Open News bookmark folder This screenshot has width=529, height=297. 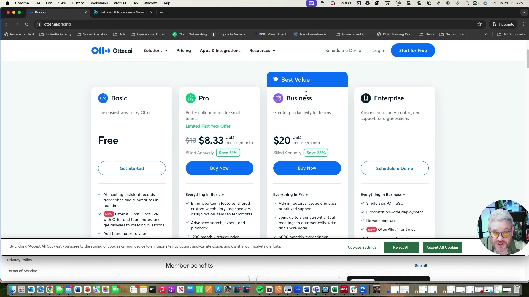[x=427, y=34]
